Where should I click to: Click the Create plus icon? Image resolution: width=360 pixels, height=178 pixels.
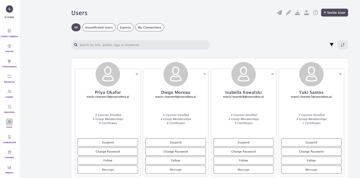[9, 9]
